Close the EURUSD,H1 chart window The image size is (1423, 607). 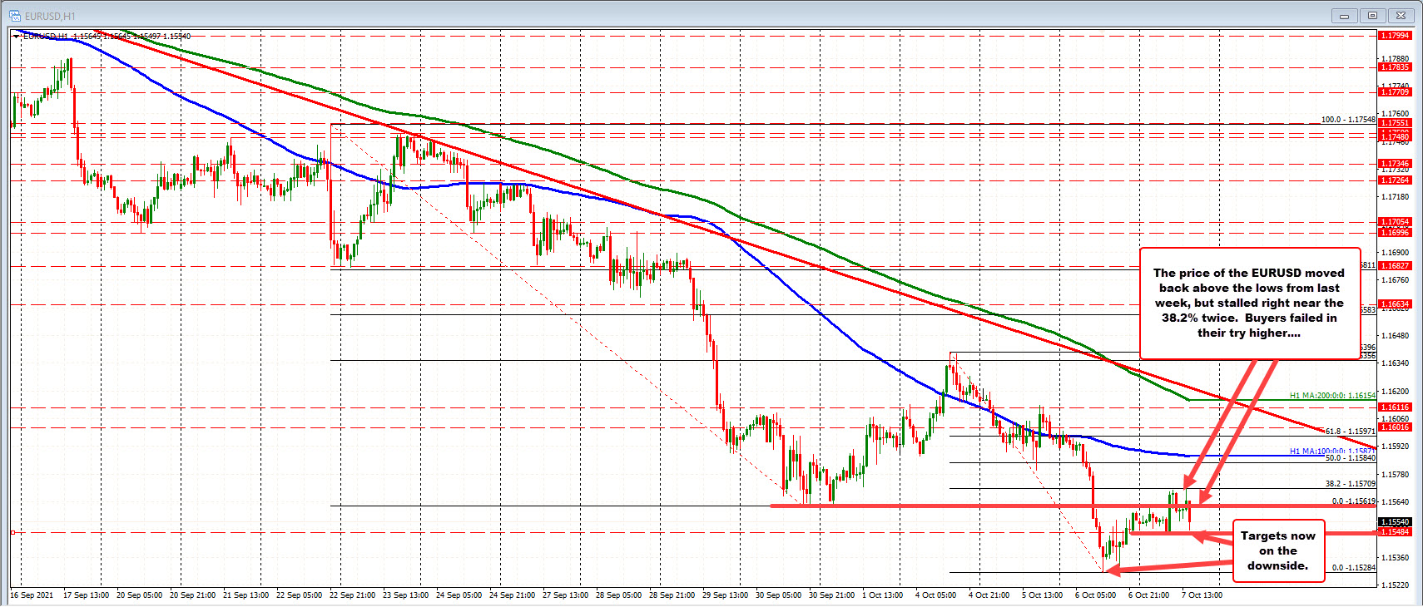pos(1402,15)
